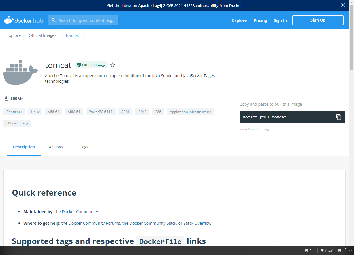The height and width of the screenshot is (255, 354).
Task: Click the up arrow in bottom bar
Action: click(351, 250)
